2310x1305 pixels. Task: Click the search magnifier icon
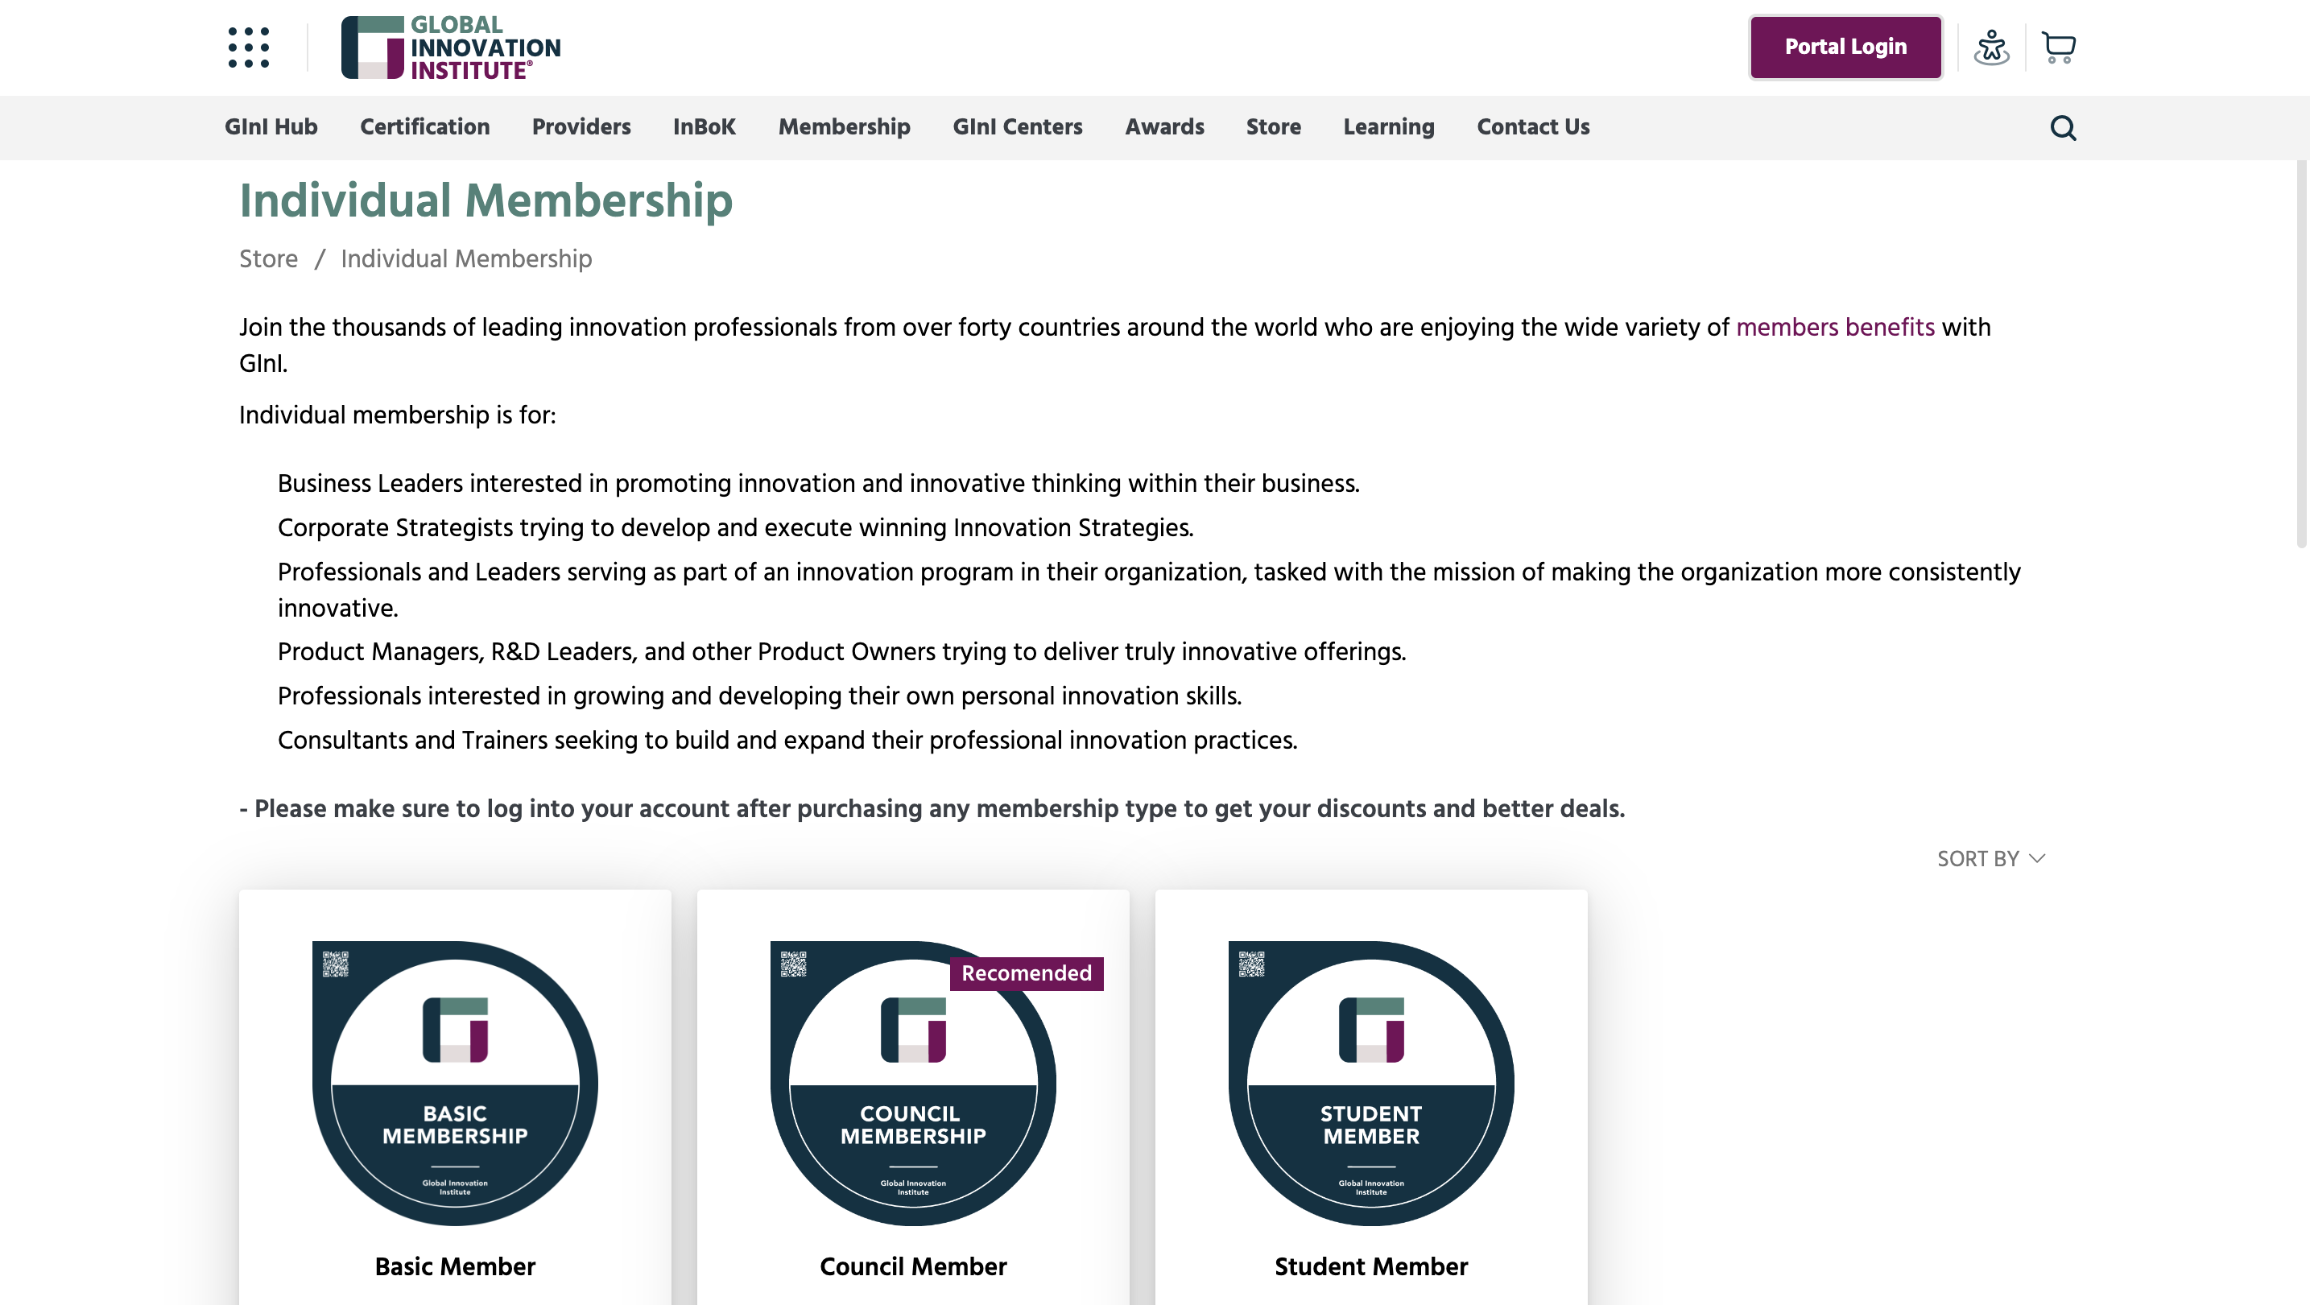2063,128
